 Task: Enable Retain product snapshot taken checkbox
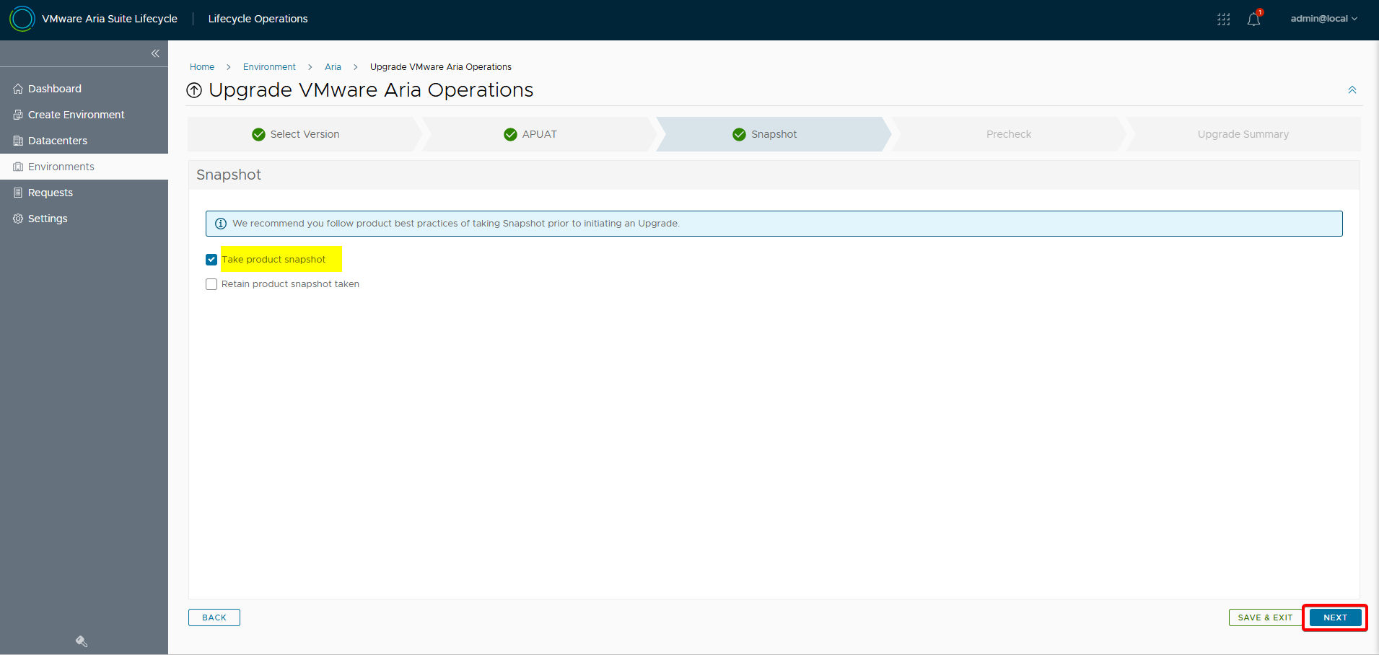(x=211, y=284)
